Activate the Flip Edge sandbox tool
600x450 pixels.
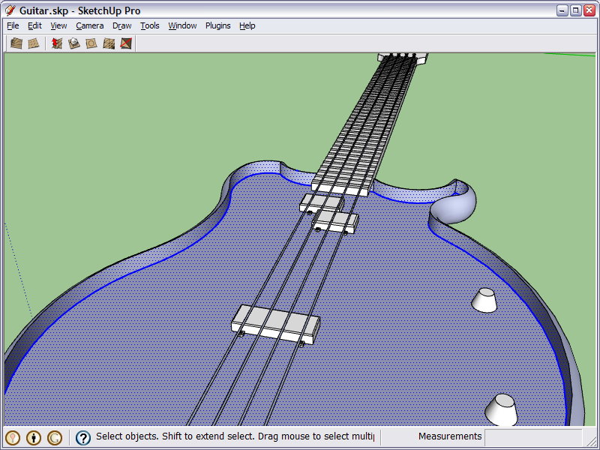(126, 43)
